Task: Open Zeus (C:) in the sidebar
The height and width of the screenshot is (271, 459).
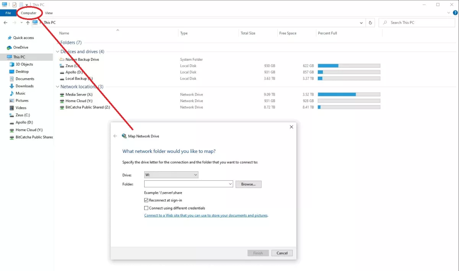Action: tap(23, 115)
